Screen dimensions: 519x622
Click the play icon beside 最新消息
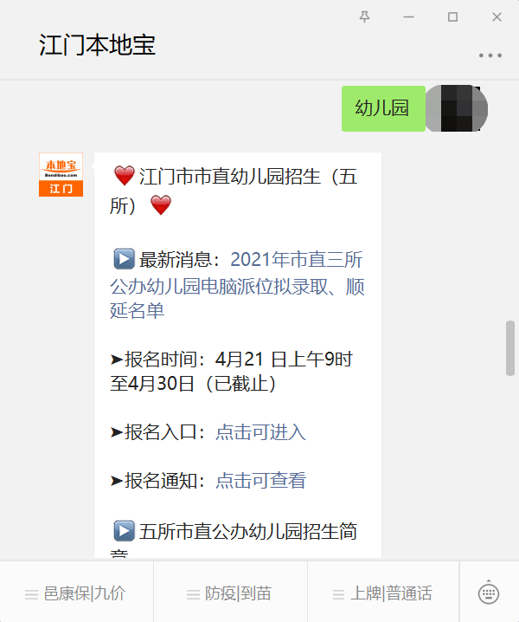point(124,259)
